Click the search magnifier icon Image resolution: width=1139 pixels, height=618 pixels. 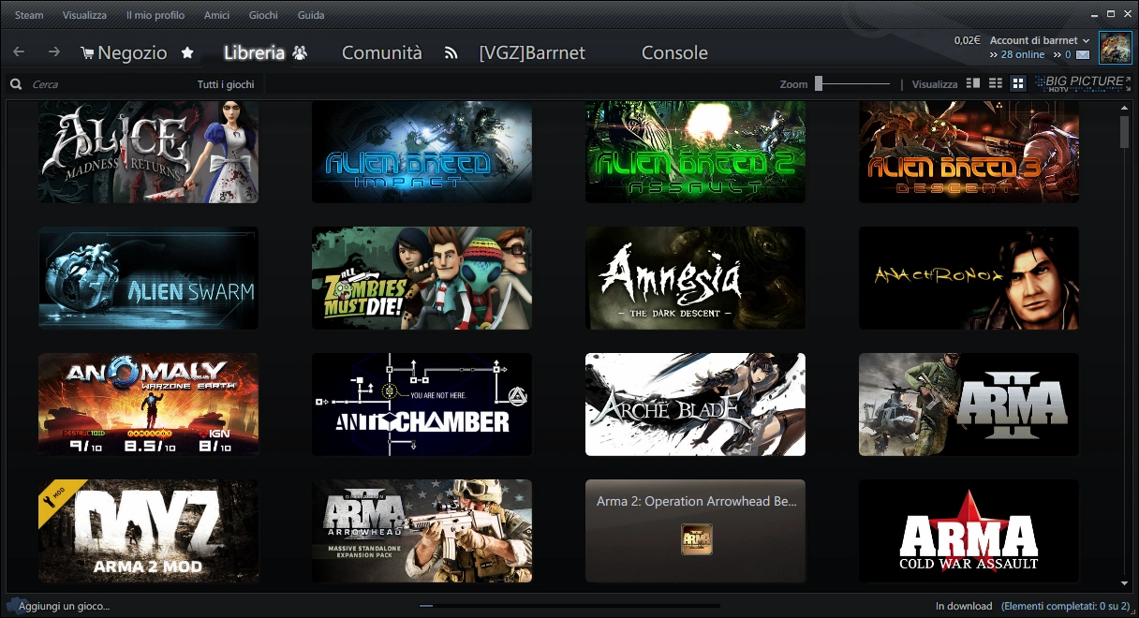(x=16, y=84)
